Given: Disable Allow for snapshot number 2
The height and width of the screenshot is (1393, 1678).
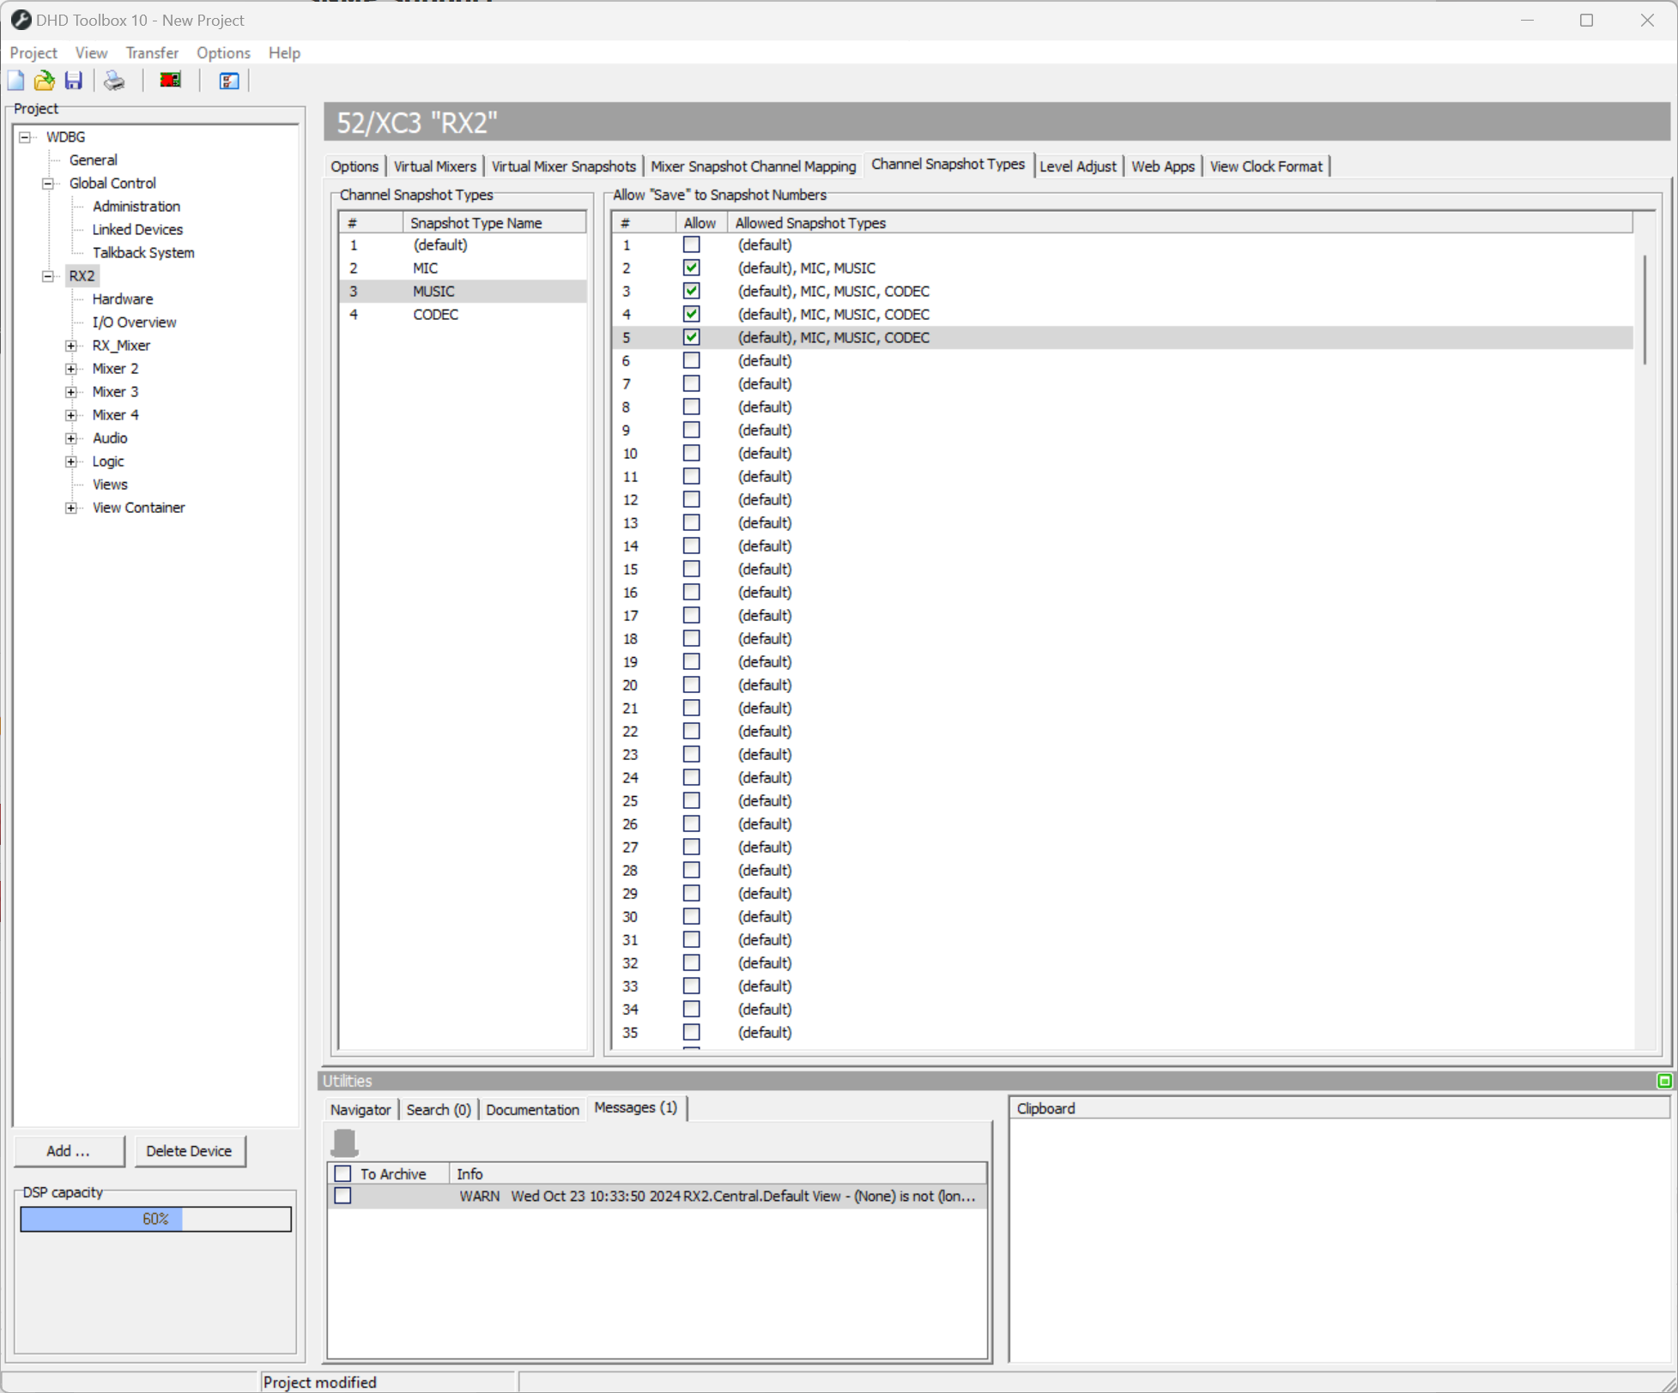Looking at the screenshot, I should pyautogui.click(x=691, y=267).
